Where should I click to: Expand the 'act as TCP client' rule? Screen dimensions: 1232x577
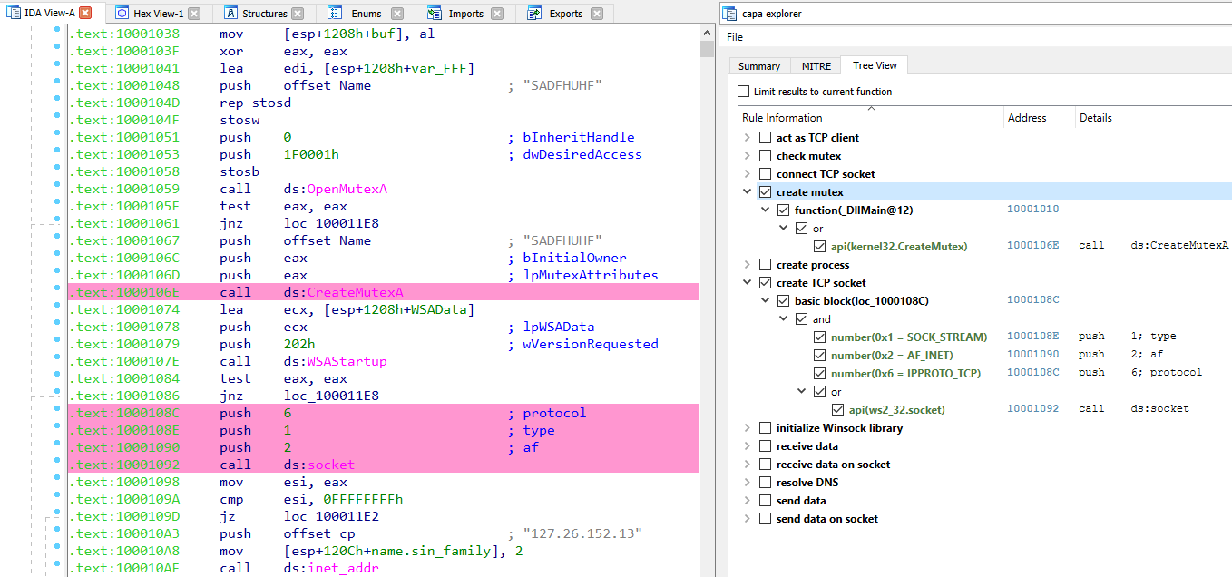(748, 138)
